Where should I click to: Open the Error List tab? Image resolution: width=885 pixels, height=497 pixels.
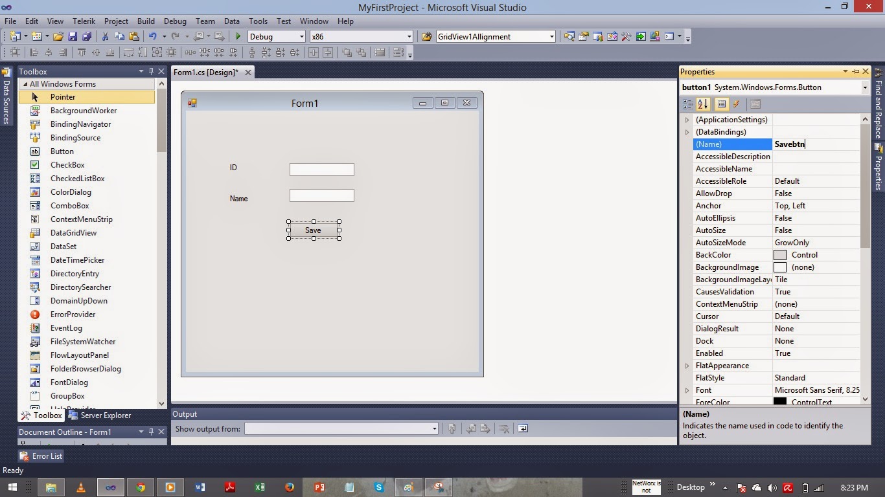point(41,456)
